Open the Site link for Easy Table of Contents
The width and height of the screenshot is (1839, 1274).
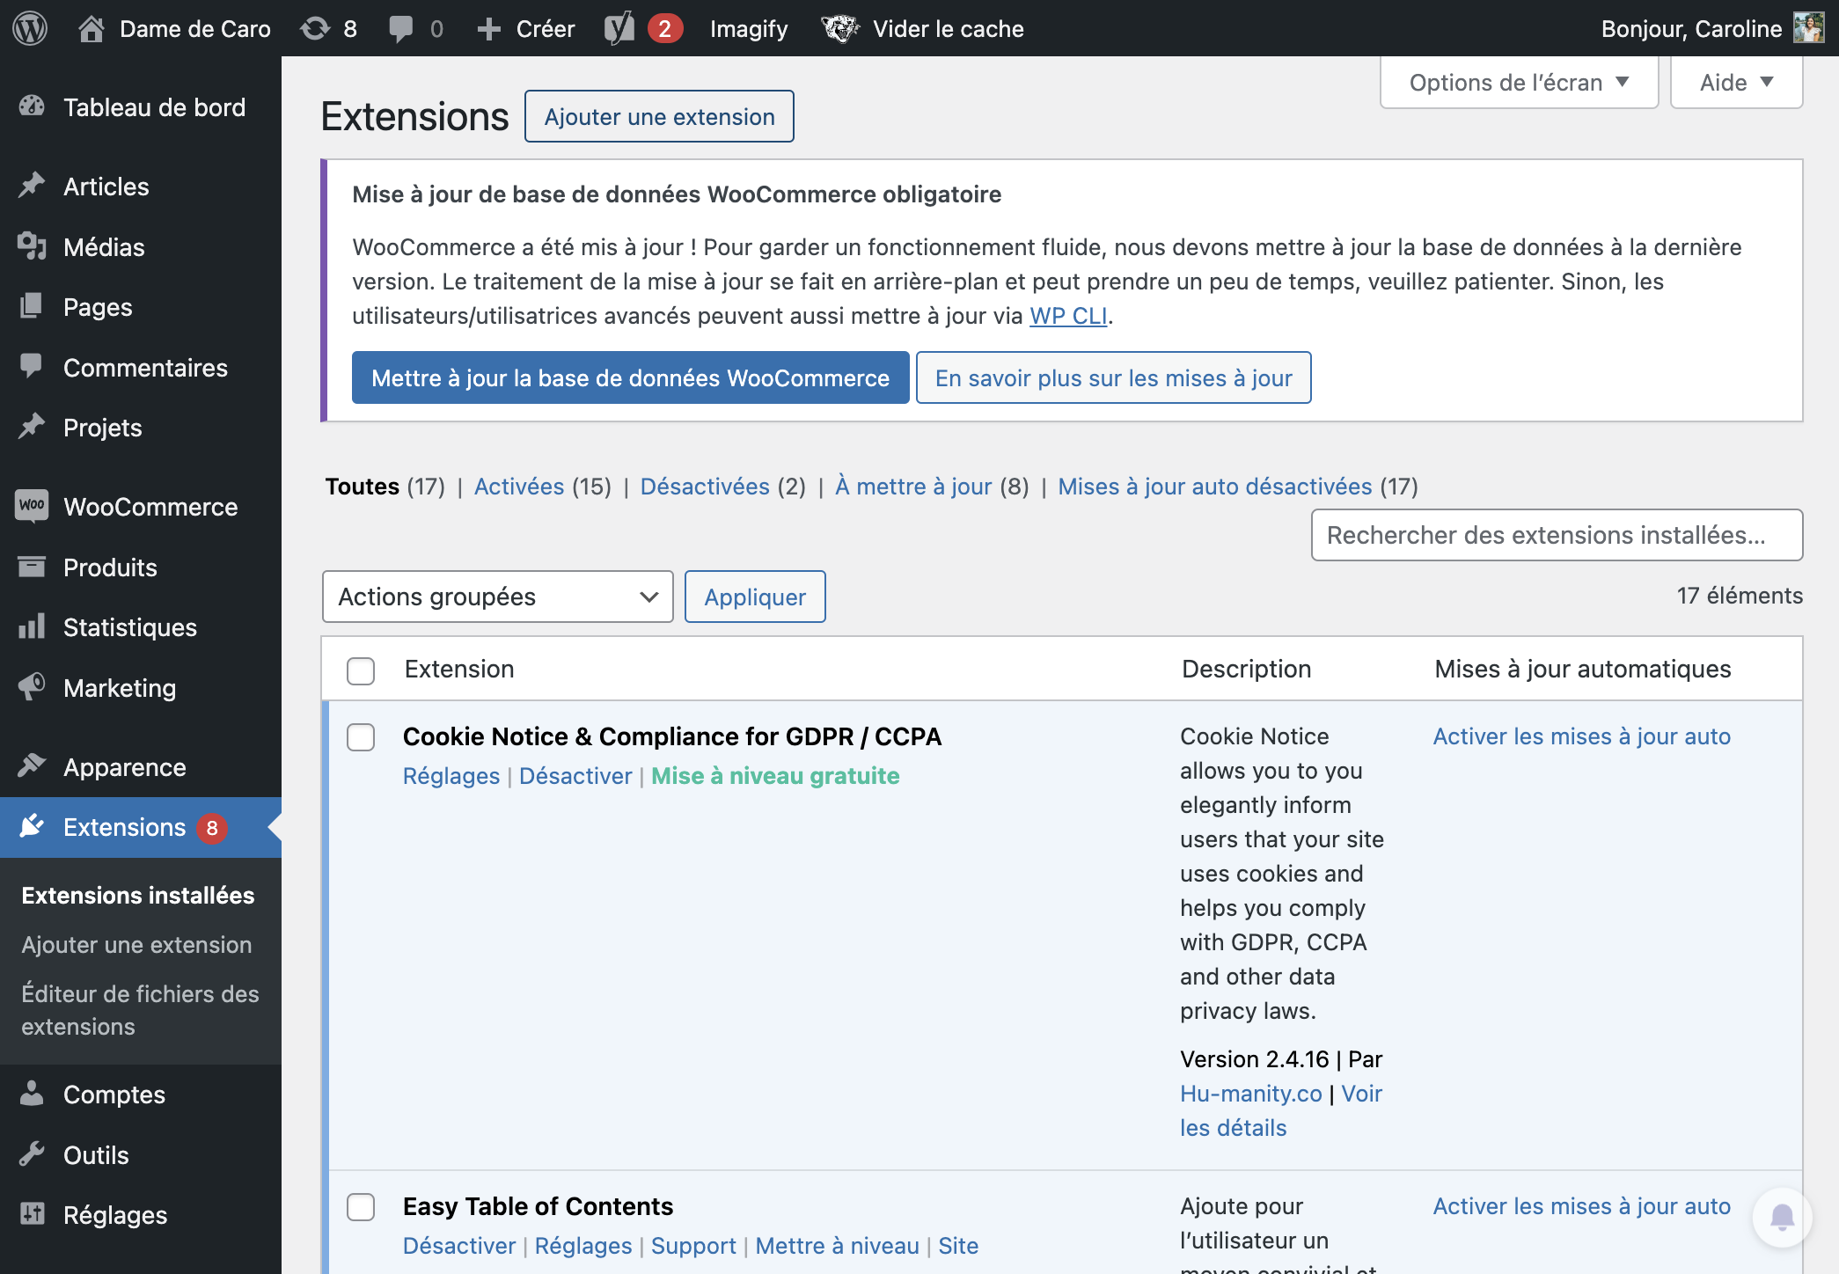tap(958, 1246)
